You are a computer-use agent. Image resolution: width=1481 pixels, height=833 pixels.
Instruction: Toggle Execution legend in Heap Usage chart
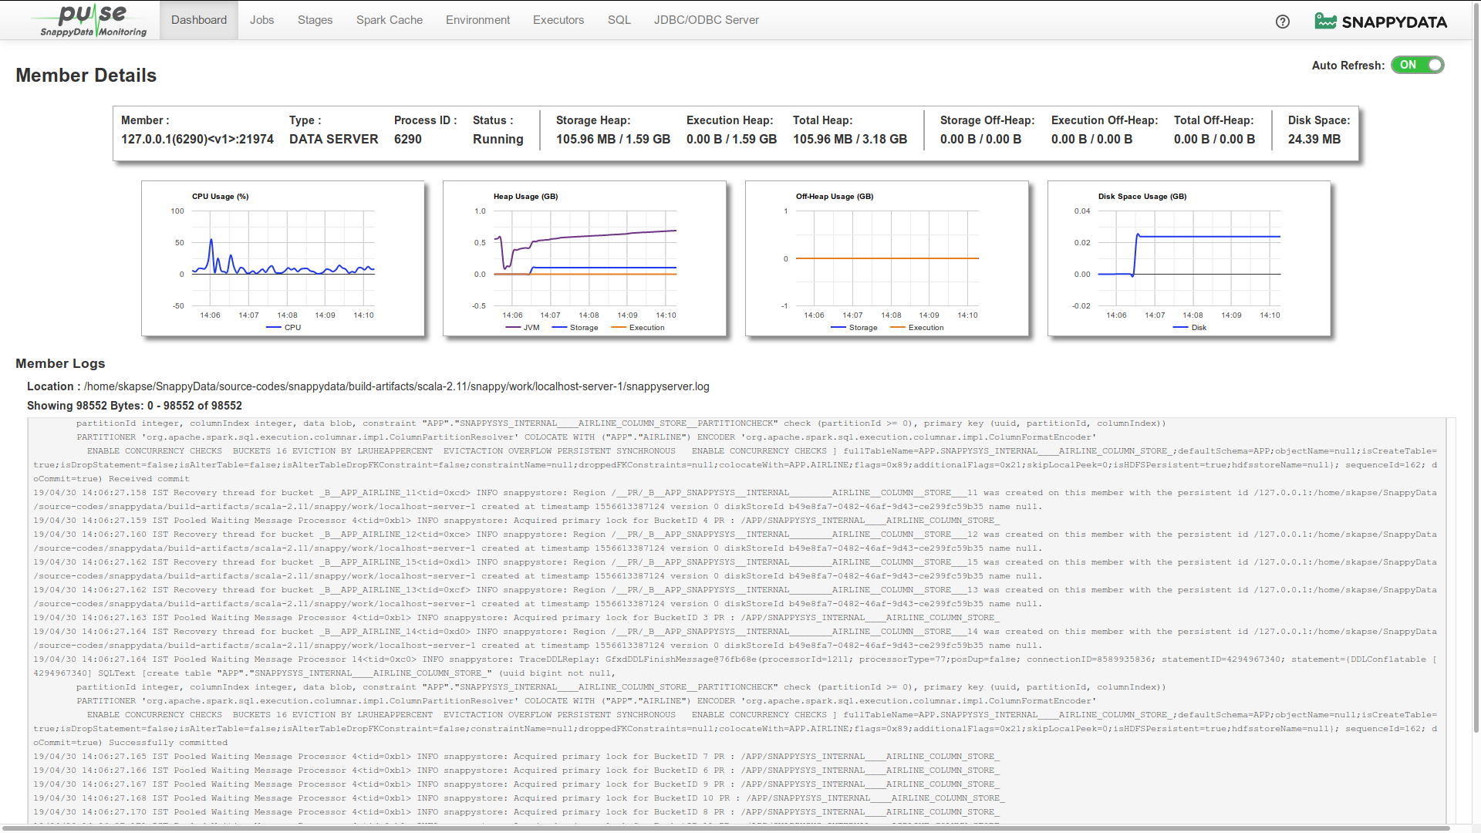pyautogui.click(x=638, y=328)
